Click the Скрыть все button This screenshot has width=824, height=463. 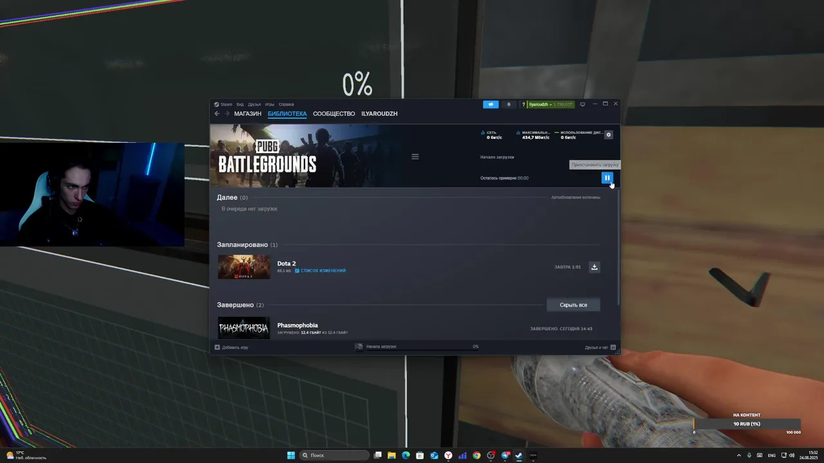coord(573,305)
